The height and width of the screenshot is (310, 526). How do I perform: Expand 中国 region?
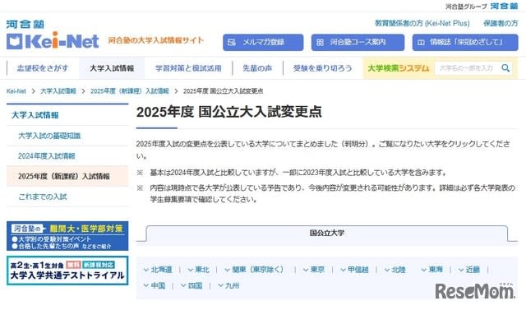154,285
